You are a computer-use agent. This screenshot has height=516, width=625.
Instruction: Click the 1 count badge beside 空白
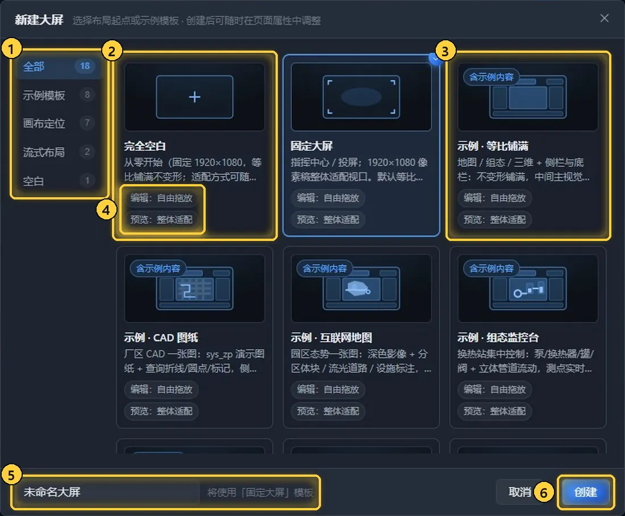88,180
